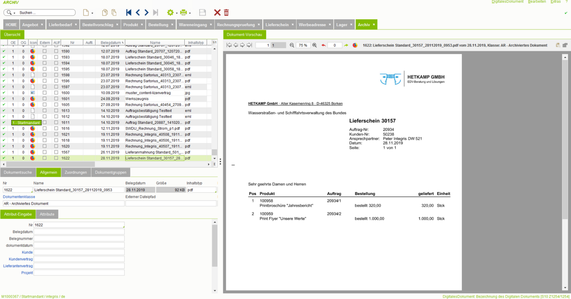Click the clipboard icon at the preview toolbar right
The height and width of the screenshot is (299, 571).
[x=558, y=45]
